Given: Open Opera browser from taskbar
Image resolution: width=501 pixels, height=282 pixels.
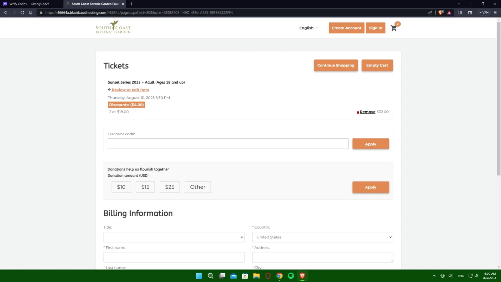Looking at the screenshot, I should pyautogui.click(x=268, y=276).
